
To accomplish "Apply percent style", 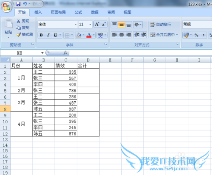I will 196,35.
